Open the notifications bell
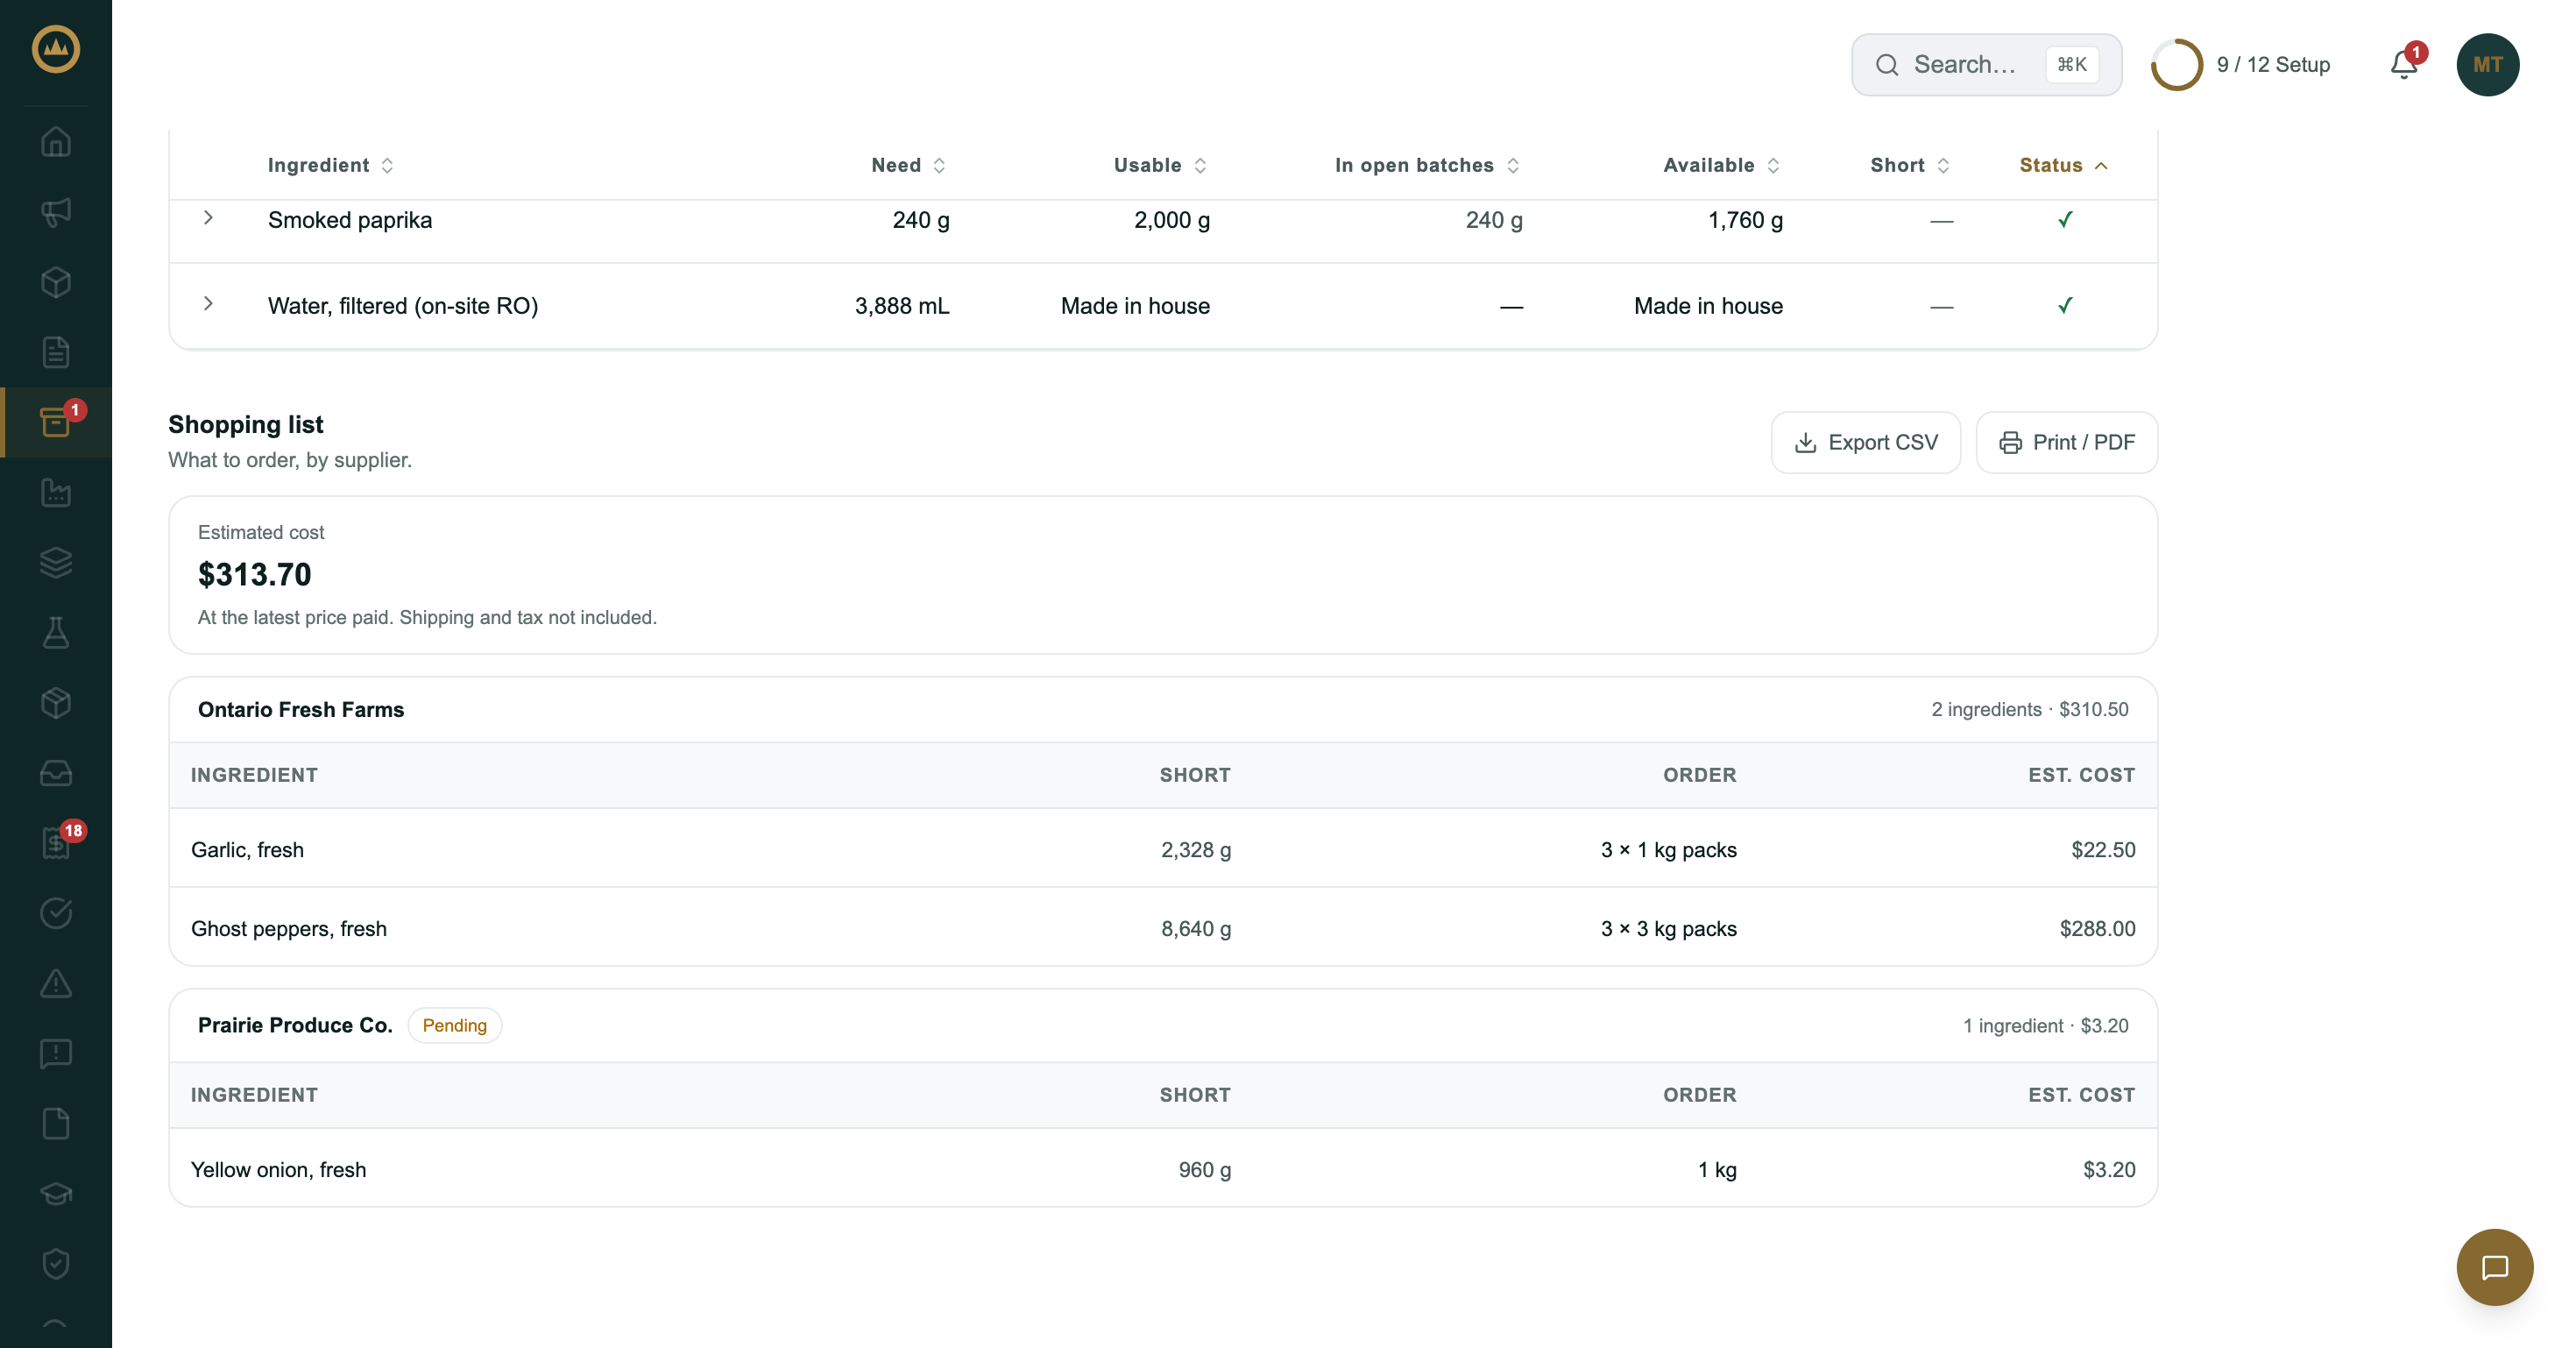Viewport: 2576px width, 1348px height. 2404,65
